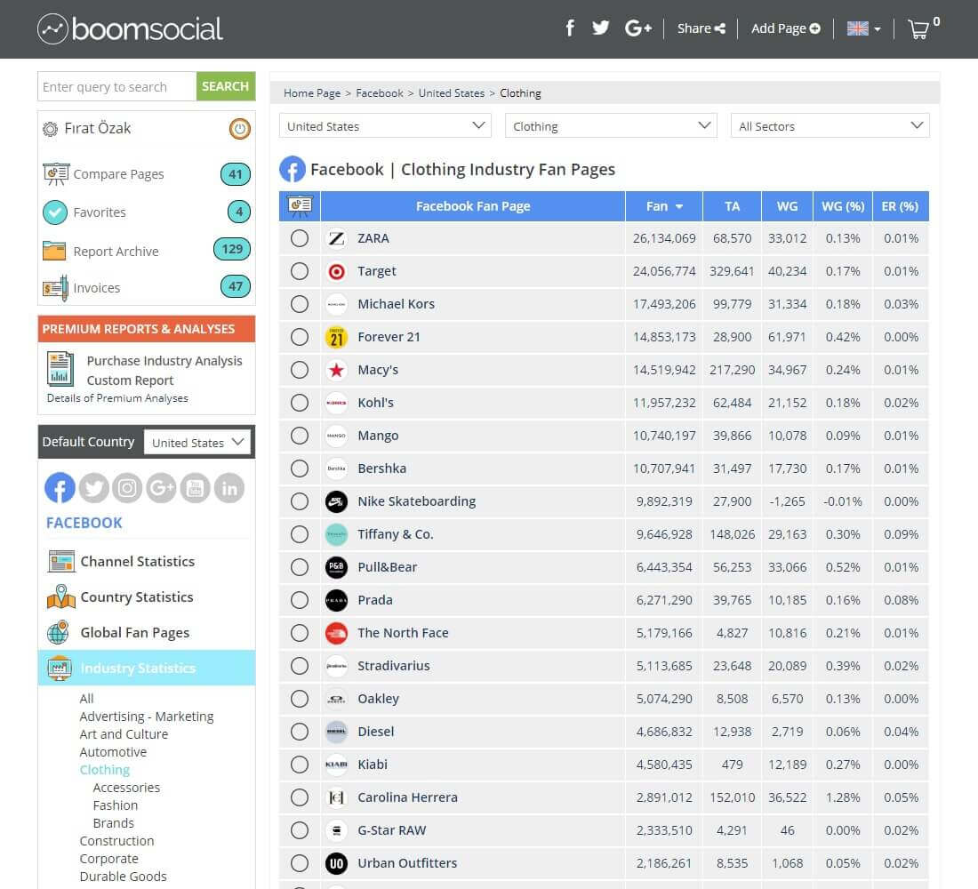Select the YouTube network circle icon in sidebar
Viewport: 978px width, 889px height.
point(196,488)
